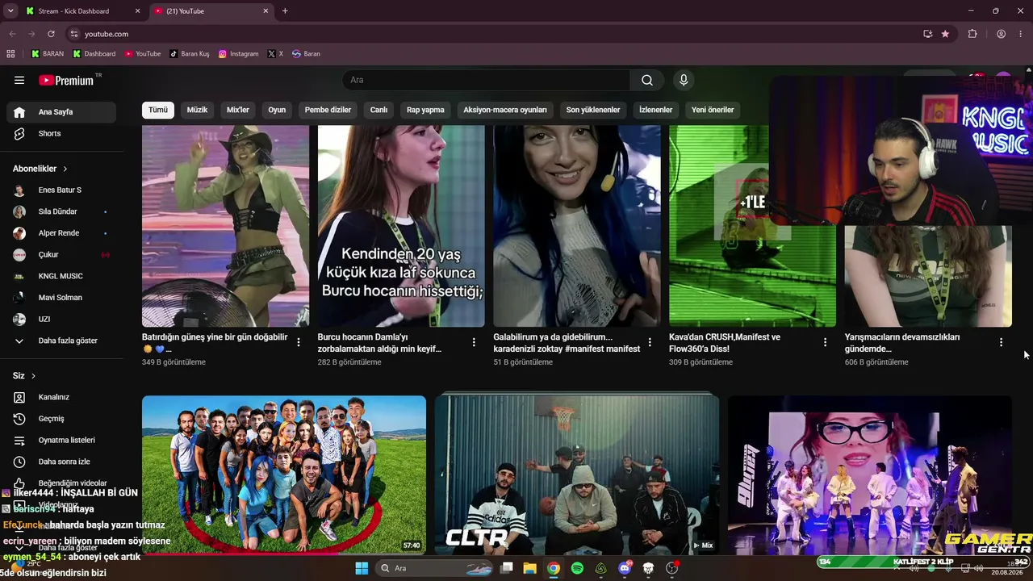The width and height of the screenshot is (1033, 581).
Task: View site information for youtube.com
Action: (x=74, y=34)
